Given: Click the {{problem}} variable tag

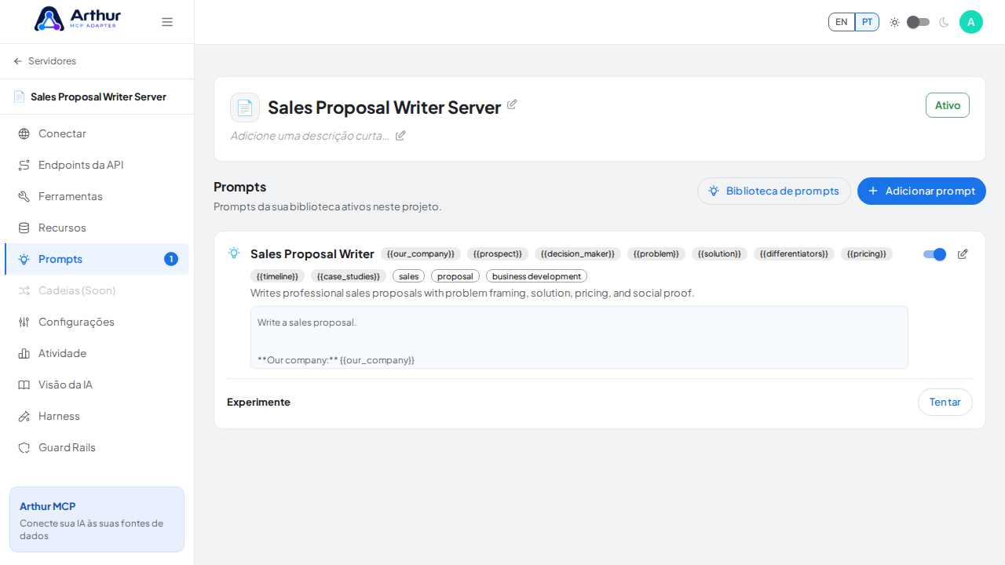Looking at the screenshot, I should 656,254.
